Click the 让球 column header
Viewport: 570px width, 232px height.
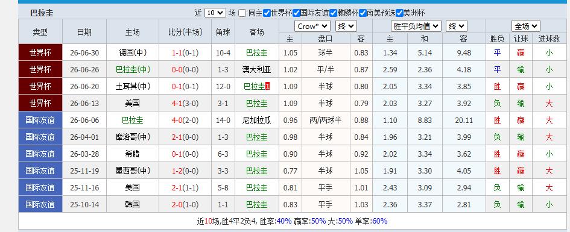coord(521,39)
